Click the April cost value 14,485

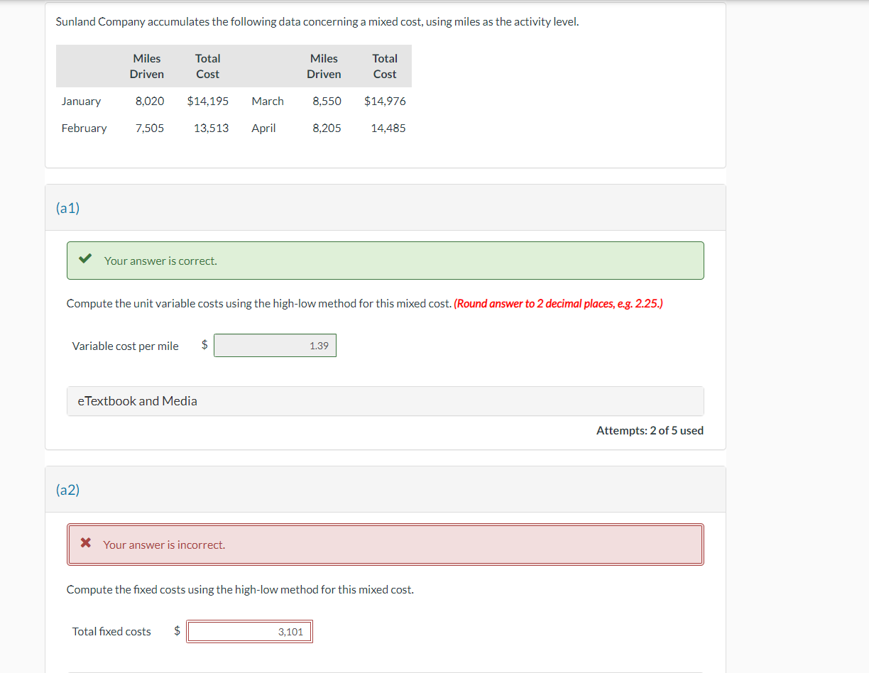point(388,128)
